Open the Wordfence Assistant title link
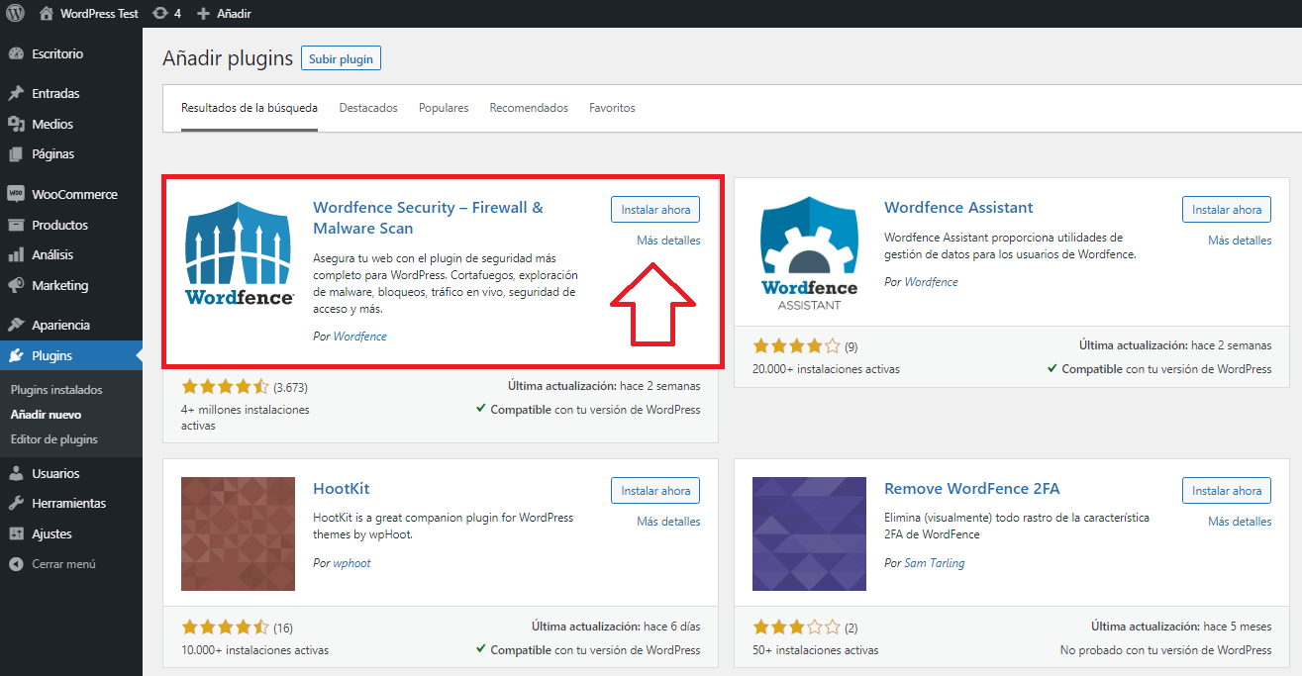Viewport: 1302px width, 676px height. [958, 208]
